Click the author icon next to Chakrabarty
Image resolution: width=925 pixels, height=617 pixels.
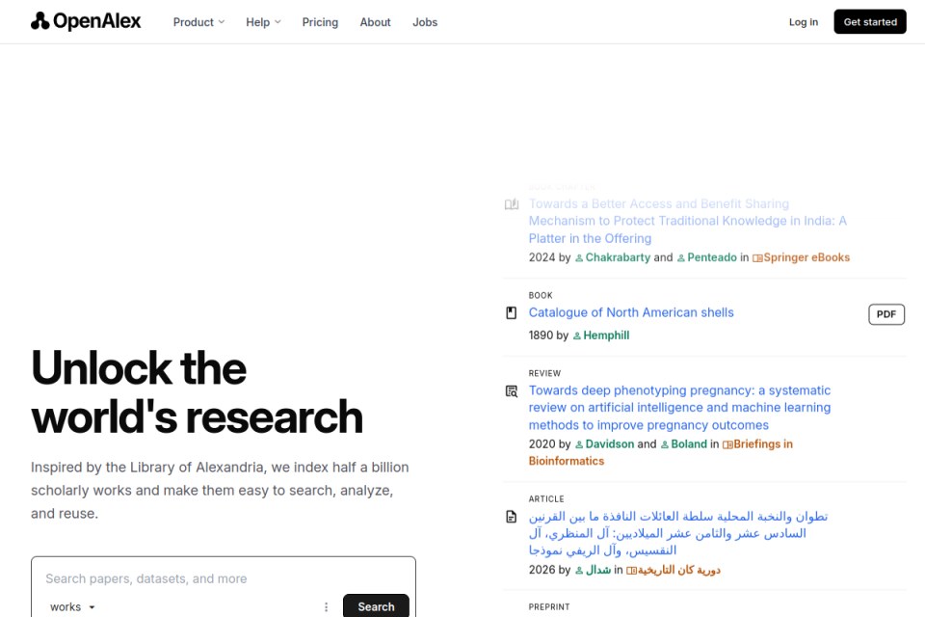point(579,258)
